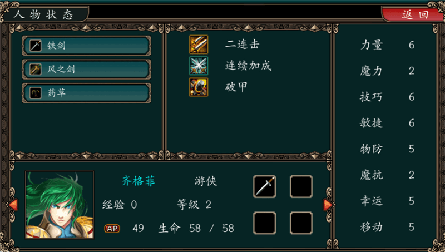The width and height of the screenshot is (445, 252).
Task: Select the 风之剑 inventory row
Action: click(87, 69)
